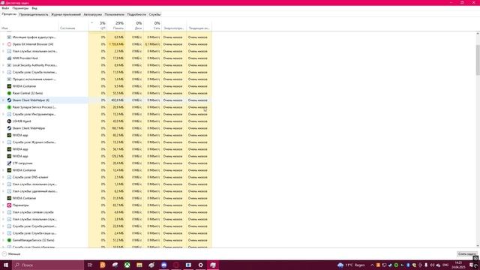Open the Вид menu

34,8
